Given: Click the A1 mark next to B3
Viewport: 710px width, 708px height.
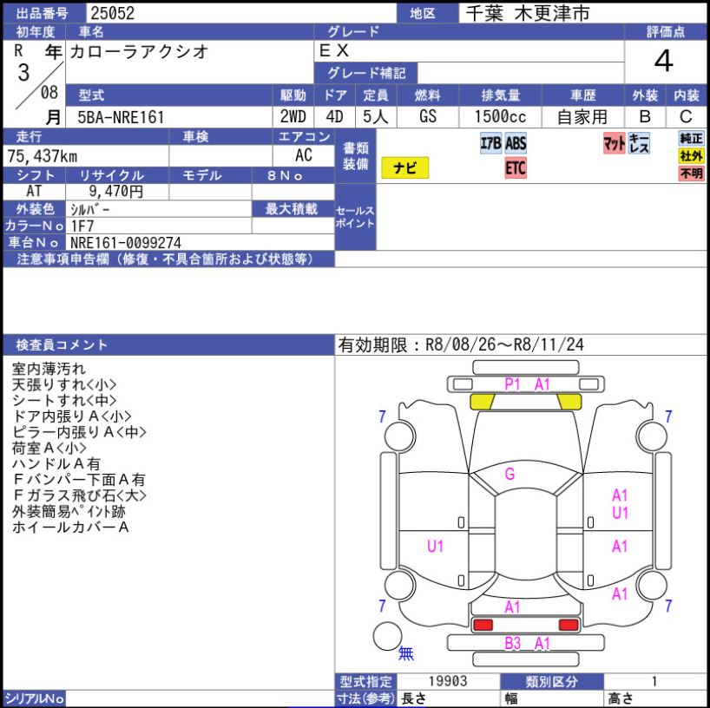Looking at the screenshot, I should (542, 643).
